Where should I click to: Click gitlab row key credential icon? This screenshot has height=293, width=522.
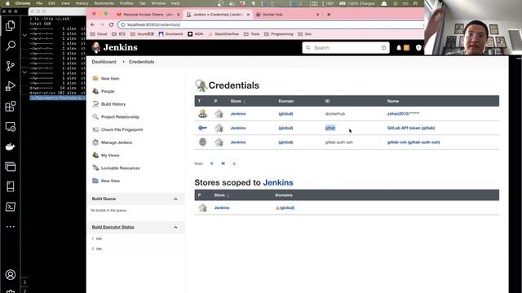coord(202,128)
